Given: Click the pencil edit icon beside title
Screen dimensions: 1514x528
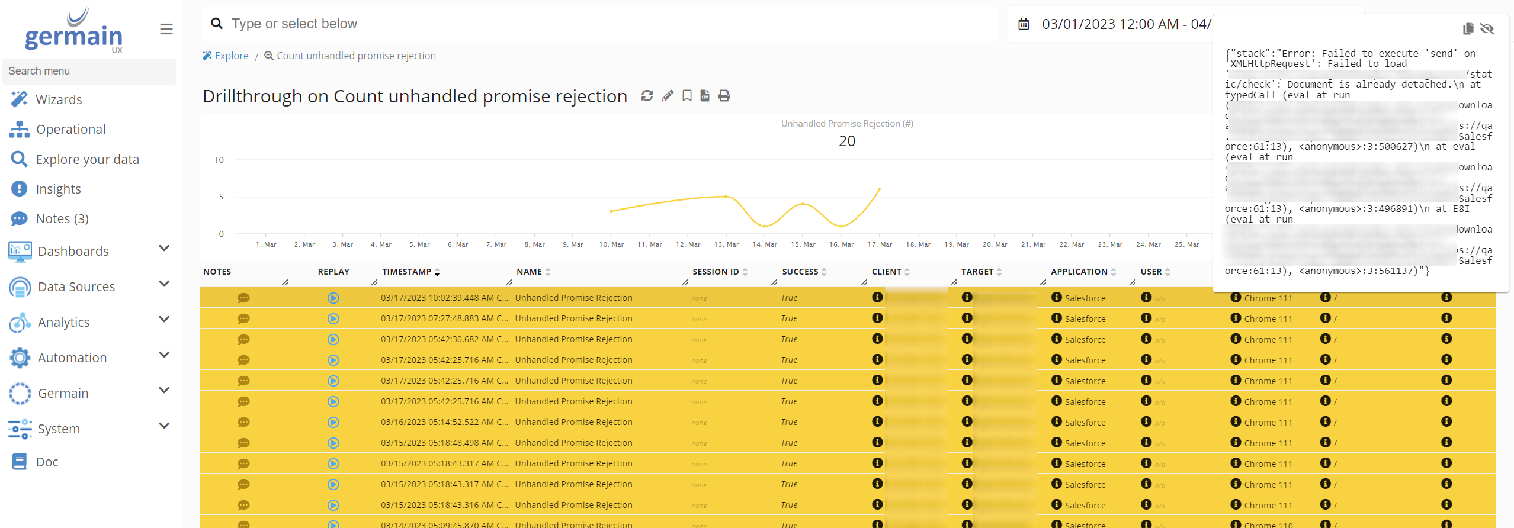Looking at the screenshot, I should pos(668,96).
